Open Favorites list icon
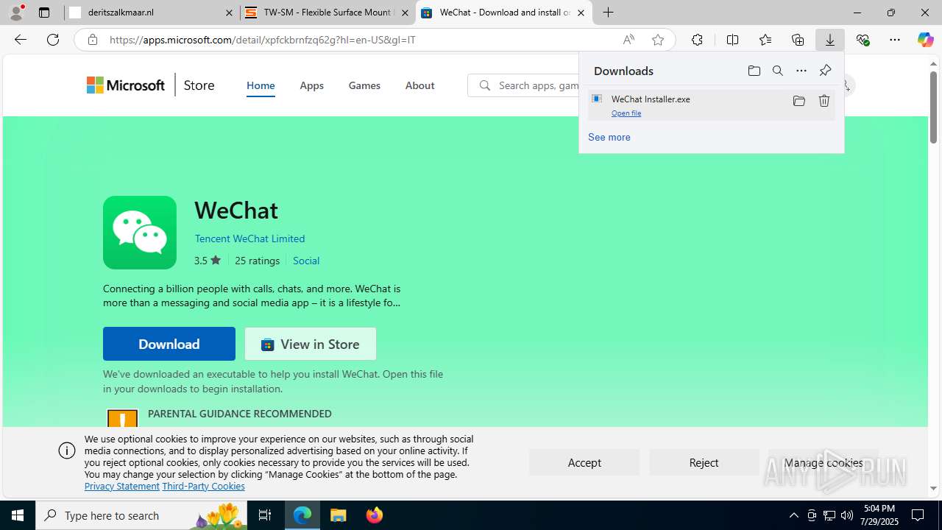This screenshot has width=942, height=530. (765, 40)
